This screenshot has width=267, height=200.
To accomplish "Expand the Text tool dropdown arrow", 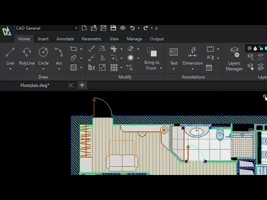I will (x=174, y=69).
